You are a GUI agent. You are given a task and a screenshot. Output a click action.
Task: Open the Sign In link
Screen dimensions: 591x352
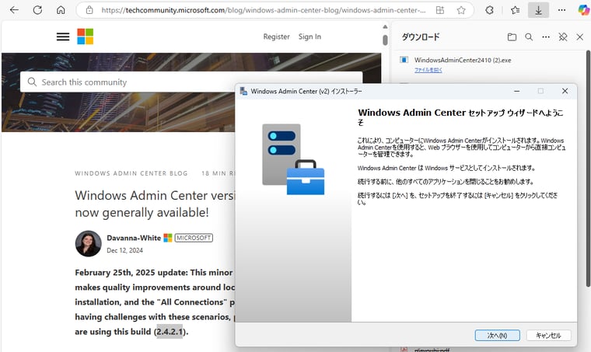309,37
